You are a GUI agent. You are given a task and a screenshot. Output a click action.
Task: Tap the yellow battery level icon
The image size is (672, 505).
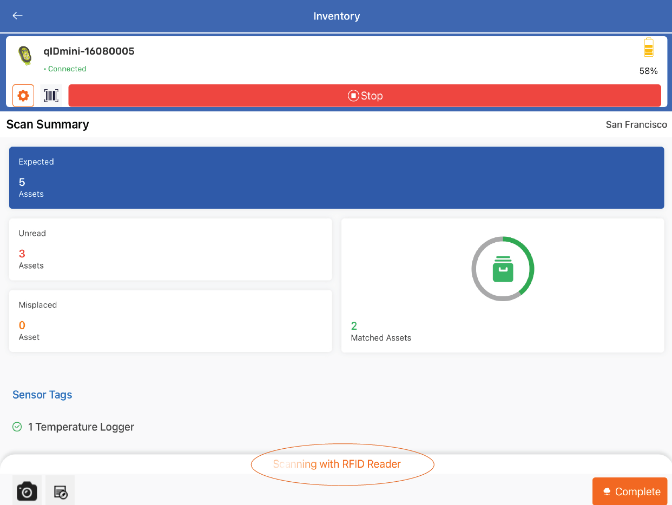tap(648, 48)
